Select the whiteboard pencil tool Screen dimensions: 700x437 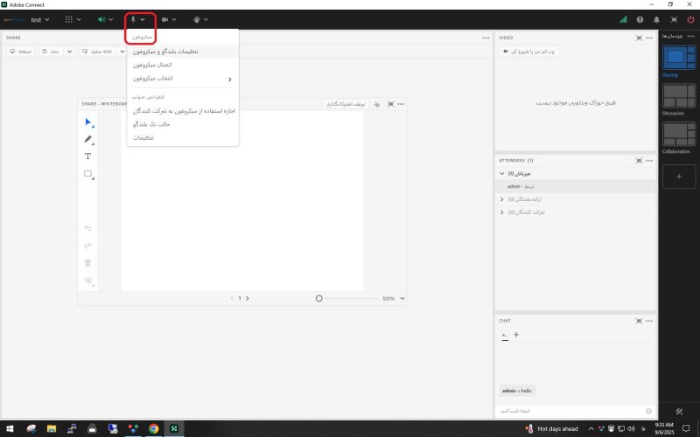click(x=87, y=139)
